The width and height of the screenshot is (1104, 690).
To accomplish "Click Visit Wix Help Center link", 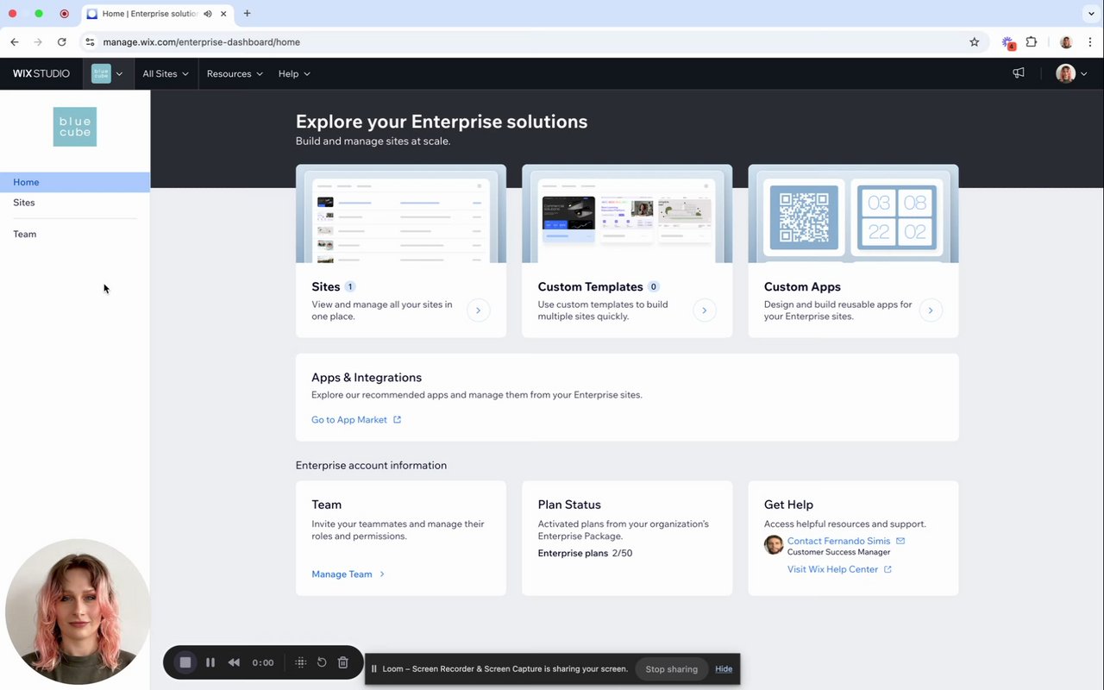I will click(832, 569).
